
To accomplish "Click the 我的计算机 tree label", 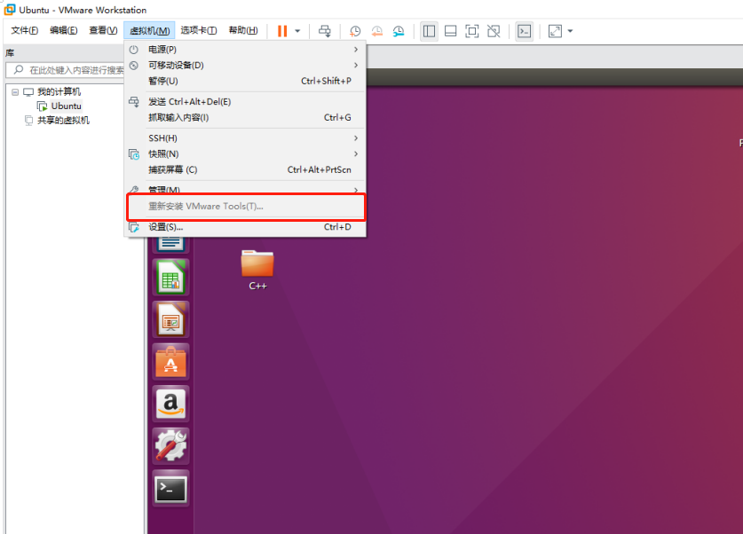I will click(x=59, y=92).
